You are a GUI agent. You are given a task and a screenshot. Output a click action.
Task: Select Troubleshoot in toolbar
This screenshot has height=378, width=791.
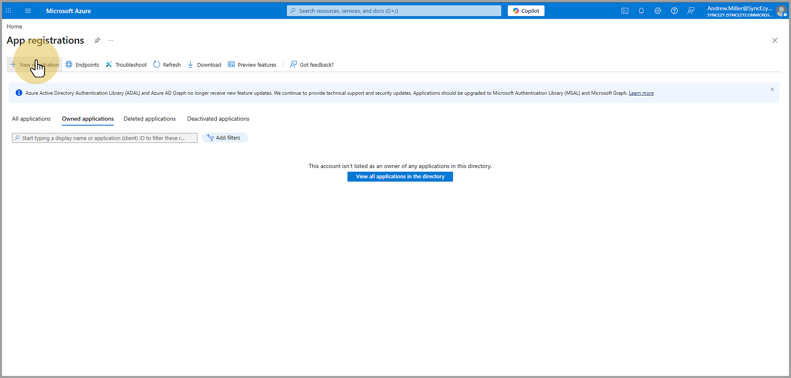pyautogui.click(x=126, y=65)
